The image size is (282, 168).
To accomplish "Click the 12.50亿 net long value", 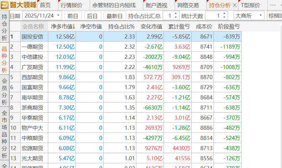I will [x=65, y=47].
